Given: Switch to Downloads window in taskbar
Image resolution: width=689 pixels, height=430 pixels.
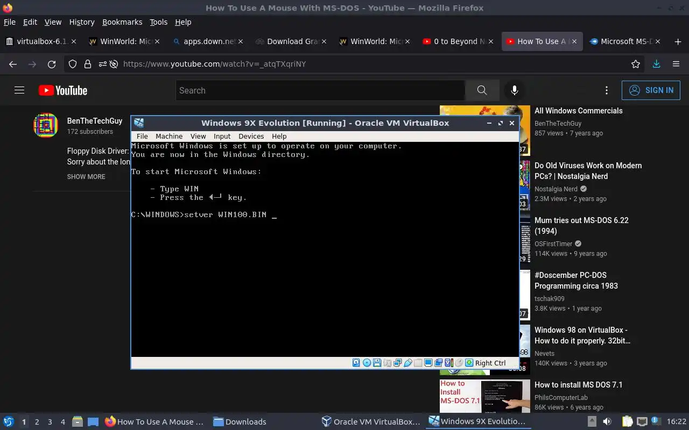Looking at the screenshot, I should (x=240, y=422).
